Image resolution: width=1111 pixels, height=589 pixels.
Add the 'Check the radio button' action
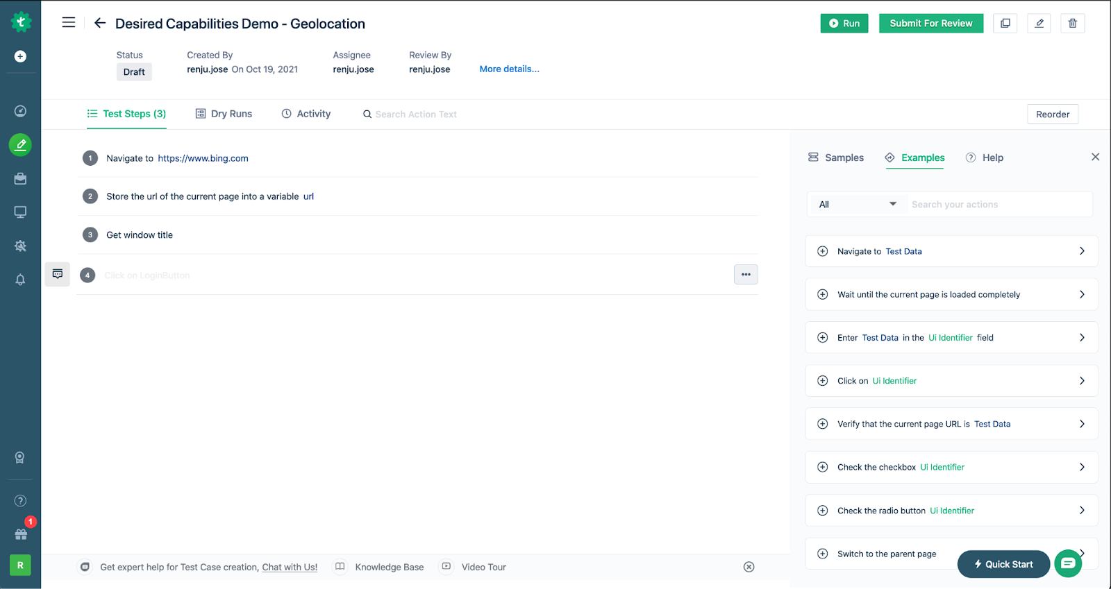point(823,511)
